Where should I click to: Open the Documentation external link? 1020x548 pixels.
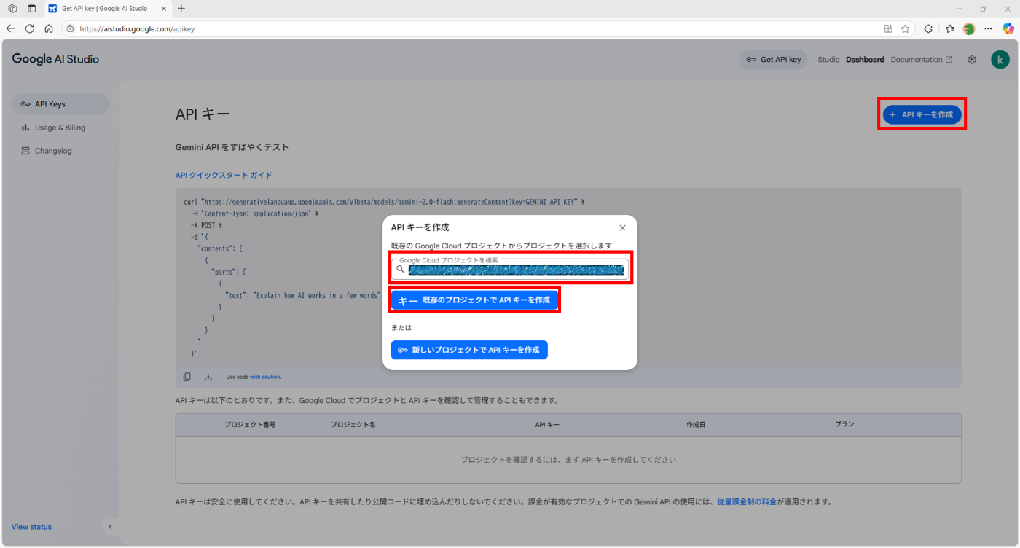tap(921, 60)
